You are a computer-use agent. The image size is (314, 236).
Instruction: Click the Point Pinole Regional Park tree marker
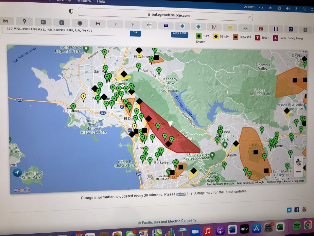pyautogui.click(x=86, y=49)
